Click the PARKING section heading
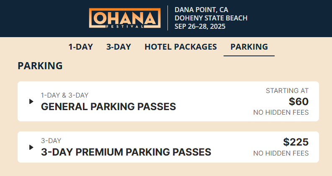The image size is (332, 176). coord(40,66)
